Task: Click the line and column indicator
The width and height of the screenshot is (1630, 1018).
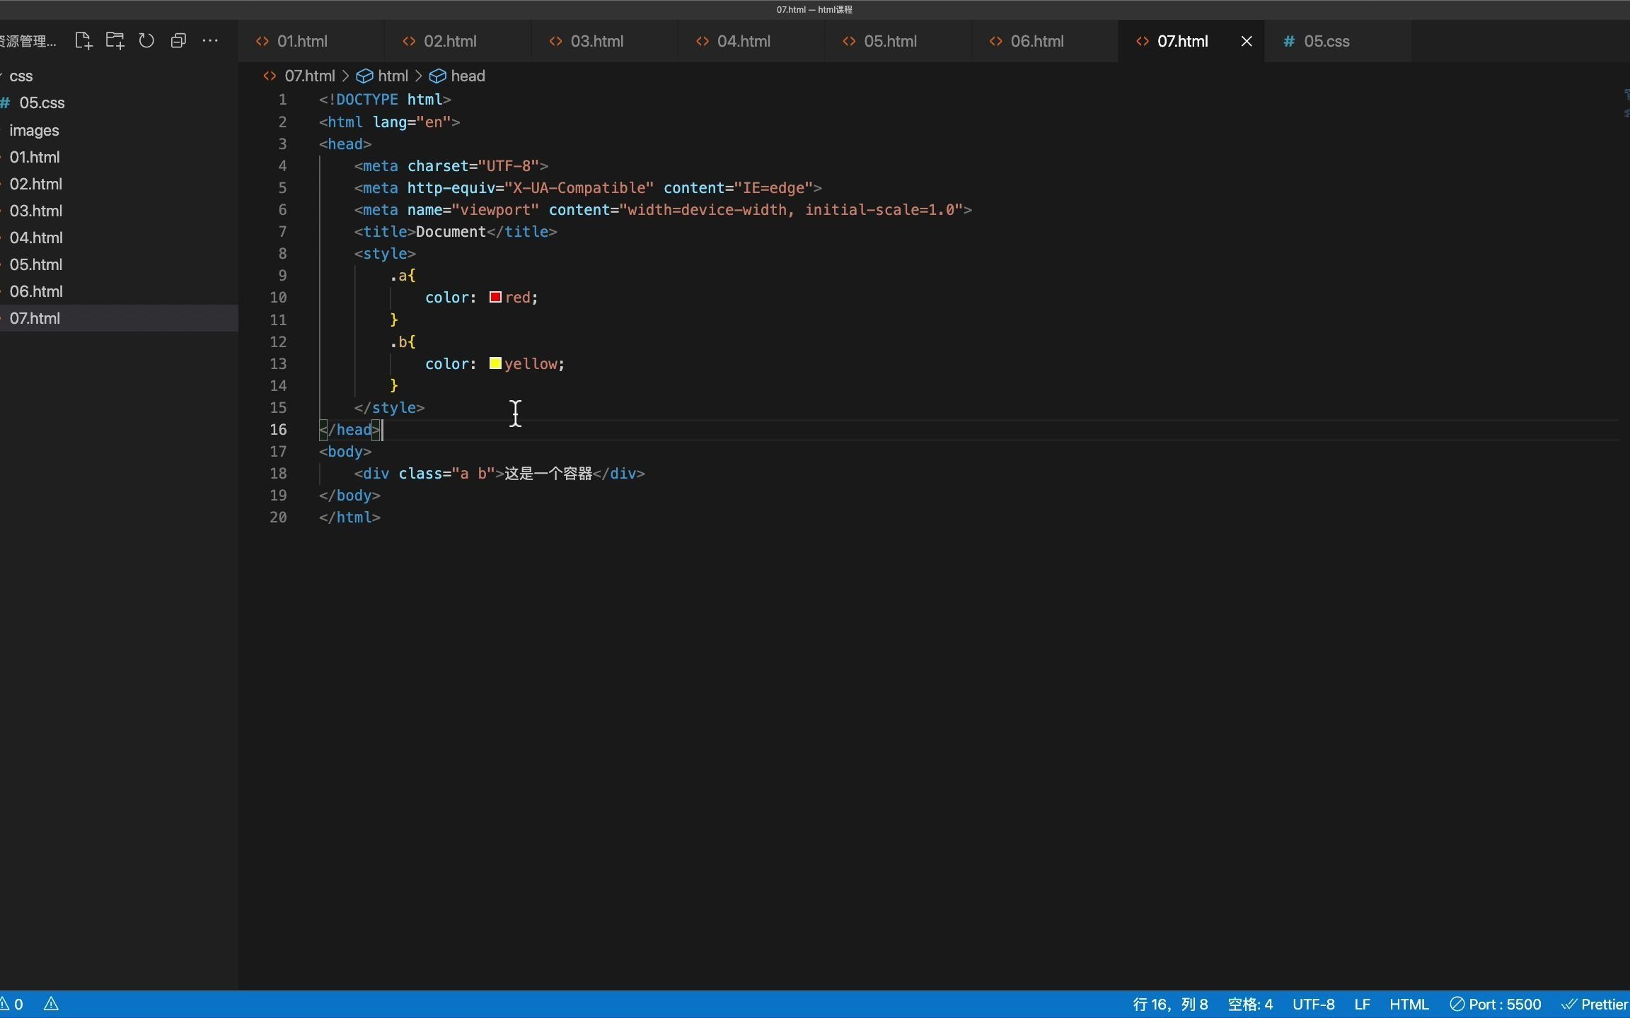Action: pyautogui.click(x=1170, y=1004)
